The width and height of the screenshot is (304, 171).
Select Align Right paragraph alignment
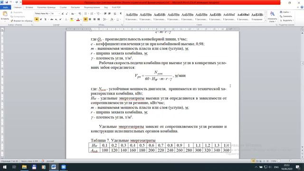click(x=95, y=19)
